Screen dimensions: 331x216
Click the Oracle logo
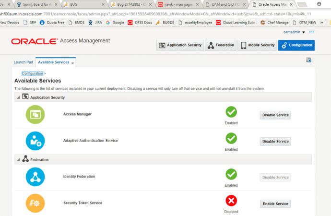[x=35, y=41]
